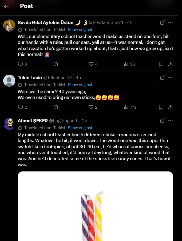Repost Sevda Hilal Aytekin Üstün's post
182x241 pixels.
(56, 64)
